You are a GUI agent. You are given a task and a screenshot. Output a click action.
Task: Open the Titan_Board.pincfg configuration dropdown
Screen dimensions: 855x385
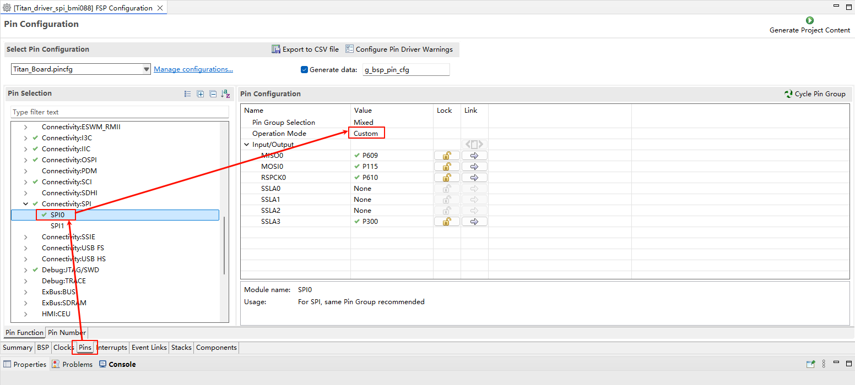tap(146, 69)
